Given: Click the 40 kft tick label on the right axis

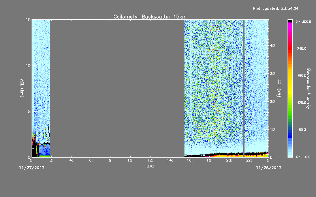Looking at the screenshot, I should 272,45.
